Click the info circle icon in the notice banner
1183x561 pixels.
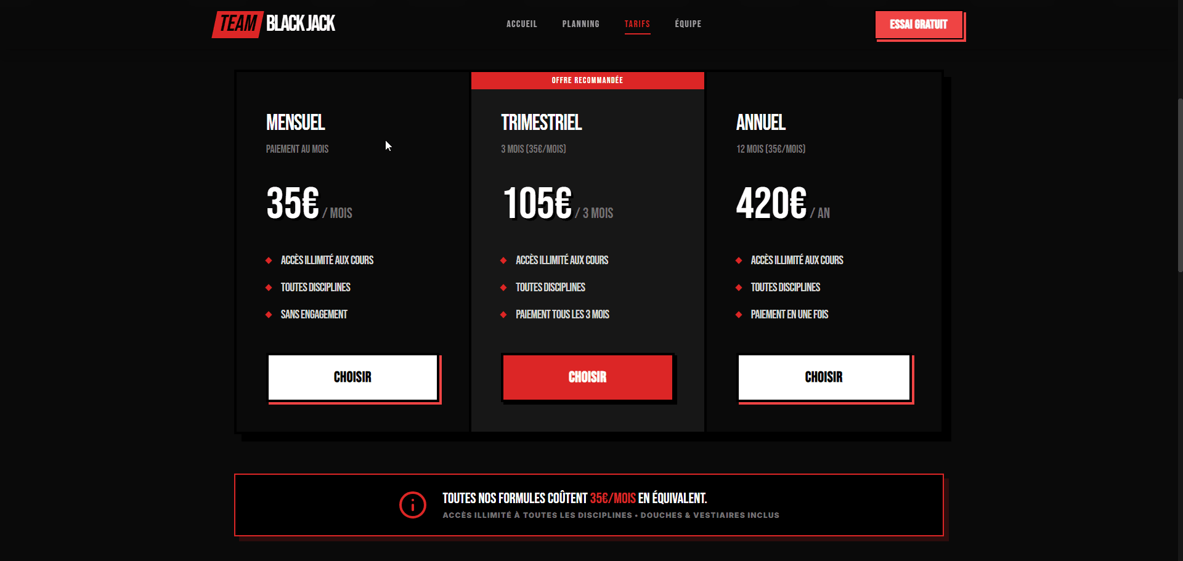point(412,505)
